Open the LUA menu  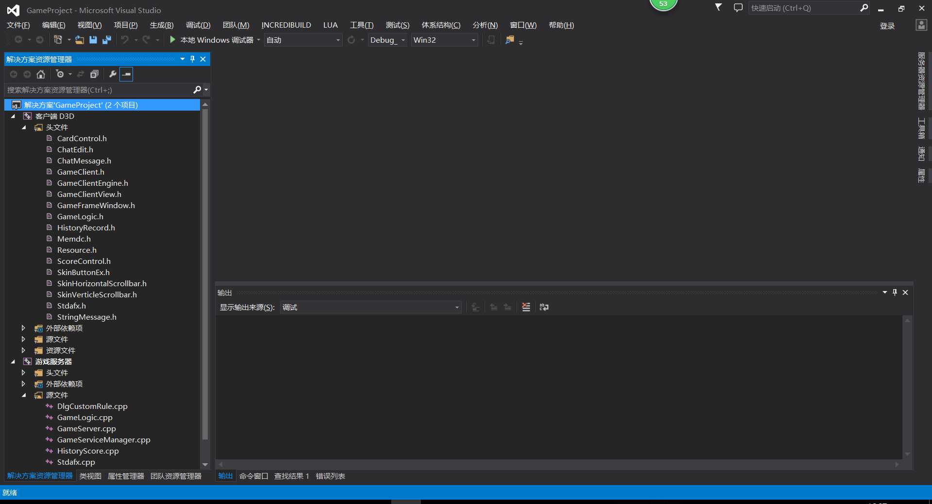(x=330, y=25)
